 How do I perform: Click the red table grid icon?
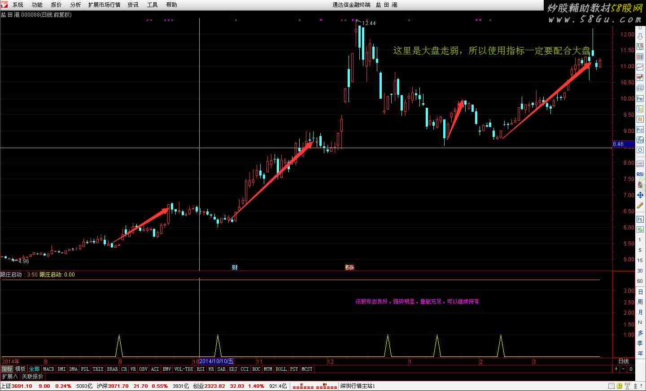(x=640, y=57)
